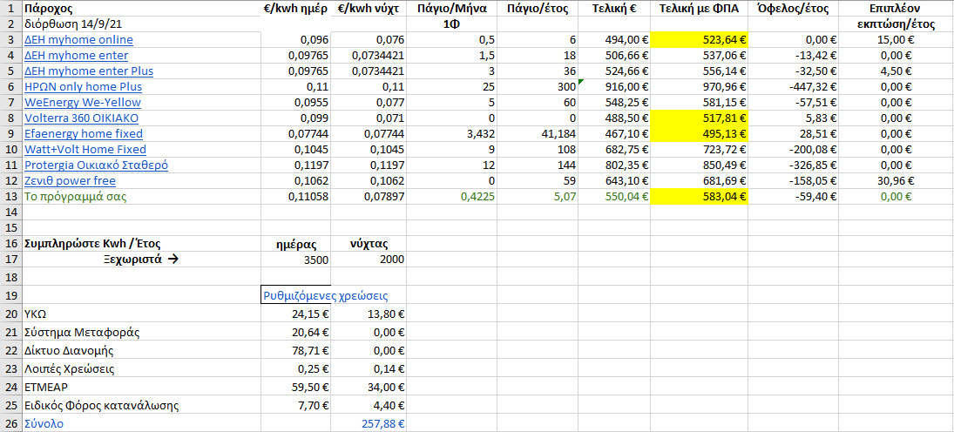Select the Δίκτυο Διανομής cell

point(142,350)
